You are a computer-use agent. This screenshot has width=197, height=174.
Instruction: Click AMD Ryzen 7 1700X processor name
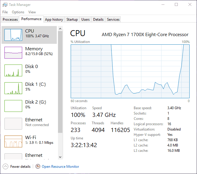click(145, 35)
